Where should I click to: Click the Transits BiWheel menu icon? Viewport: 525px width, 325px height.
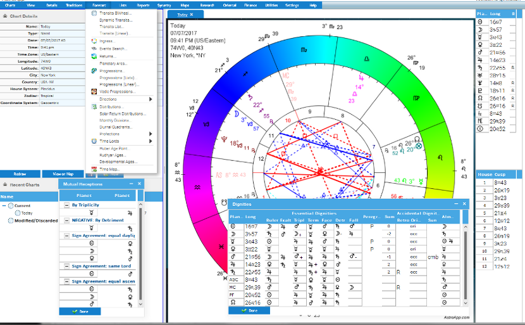(94, 13)
